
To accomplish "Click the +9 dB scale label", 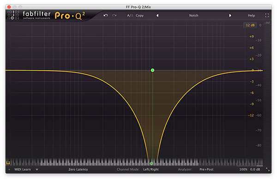I will point(252,36).
